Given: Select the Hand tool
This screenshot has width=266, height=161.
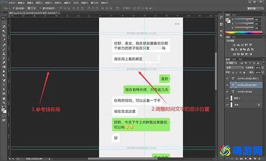Looking at the screenshot, I should (4, 98).
